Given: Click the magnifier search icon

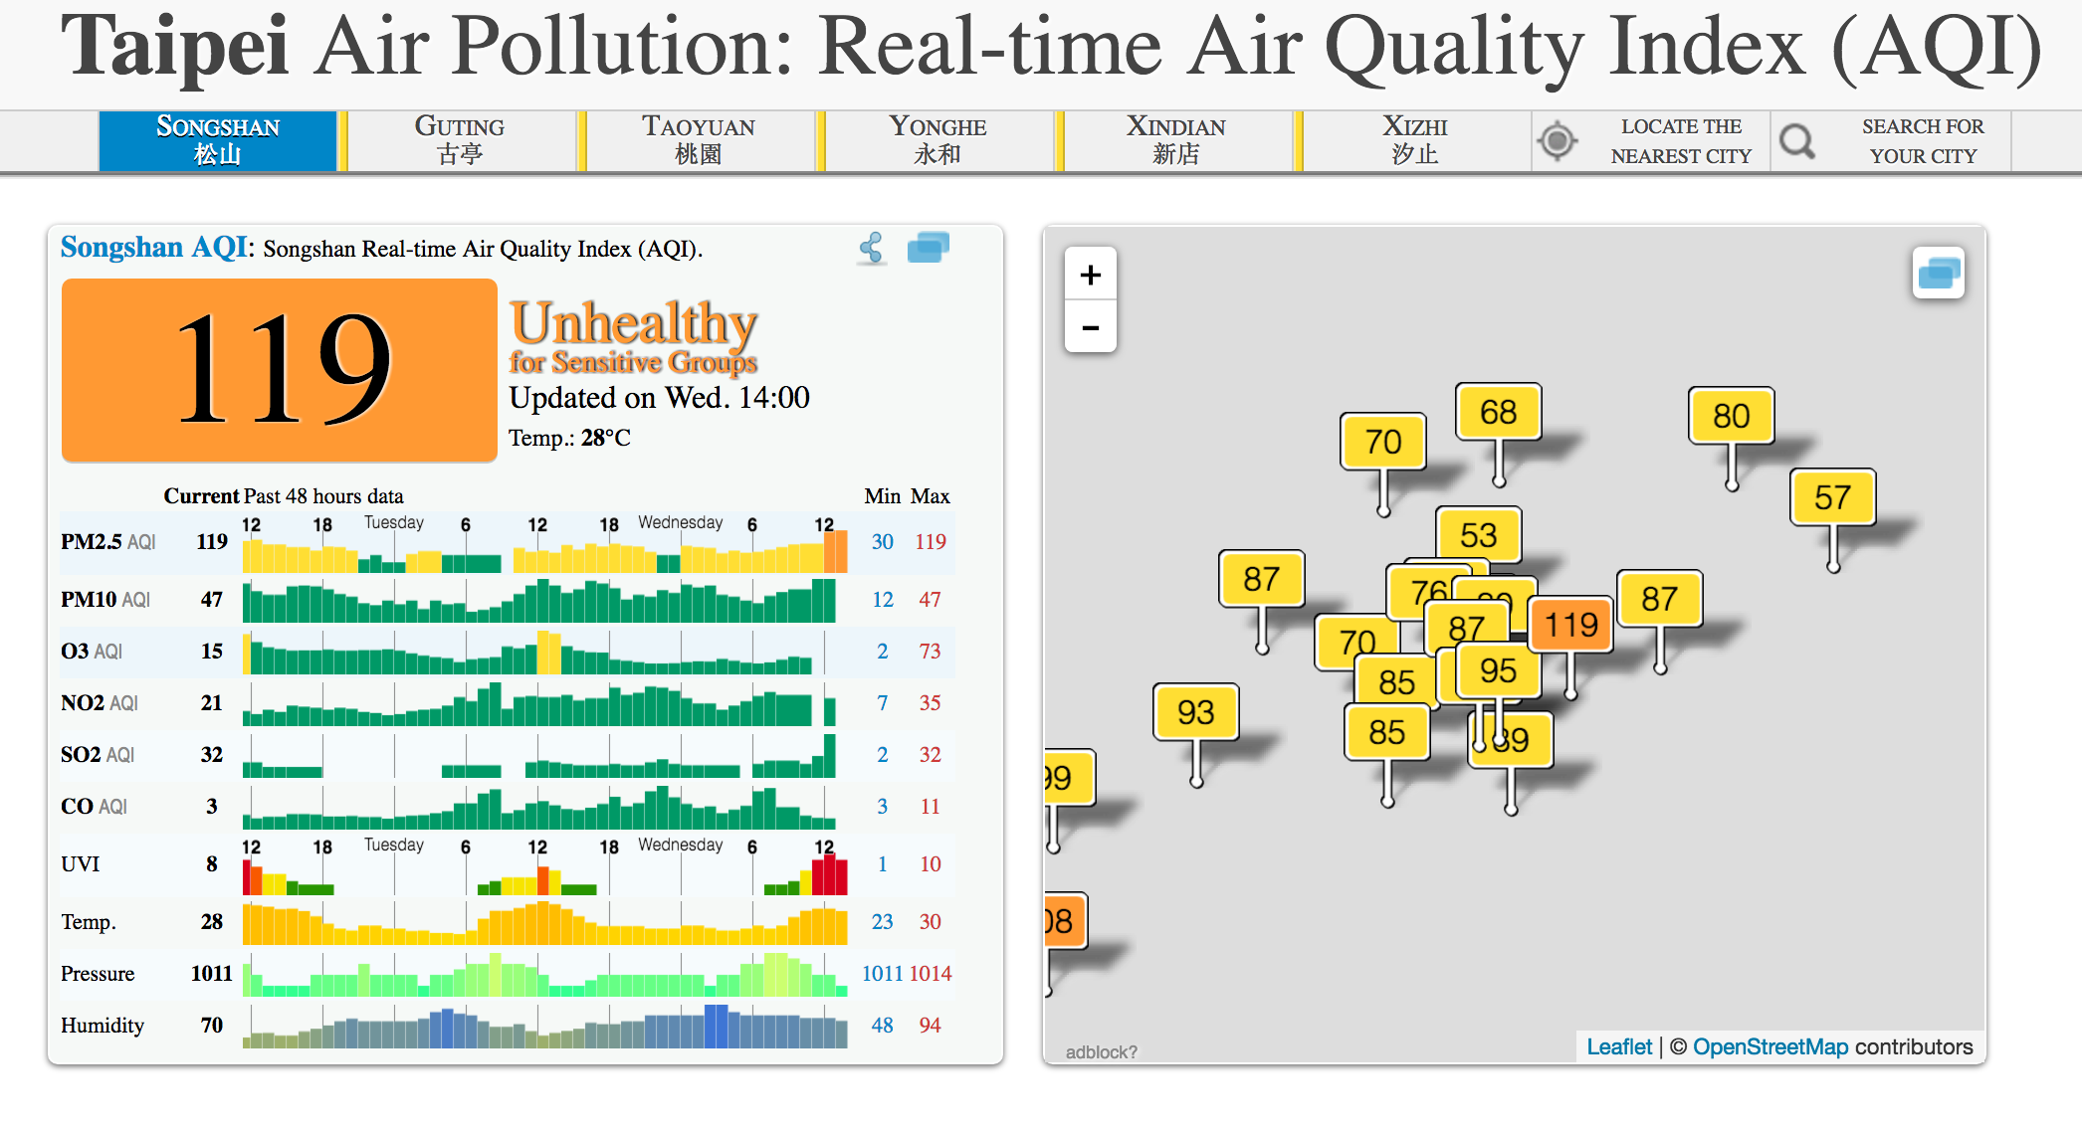Looking at the screenshot, I should [x=1796, y=141].
